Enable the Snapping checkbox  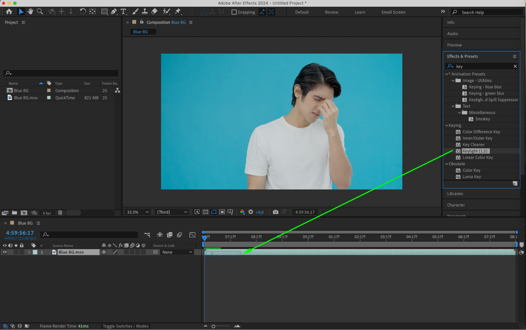(234, 12)
